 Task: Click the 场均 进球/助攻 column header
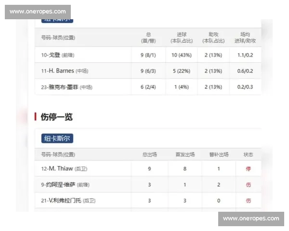pos(245,38)
